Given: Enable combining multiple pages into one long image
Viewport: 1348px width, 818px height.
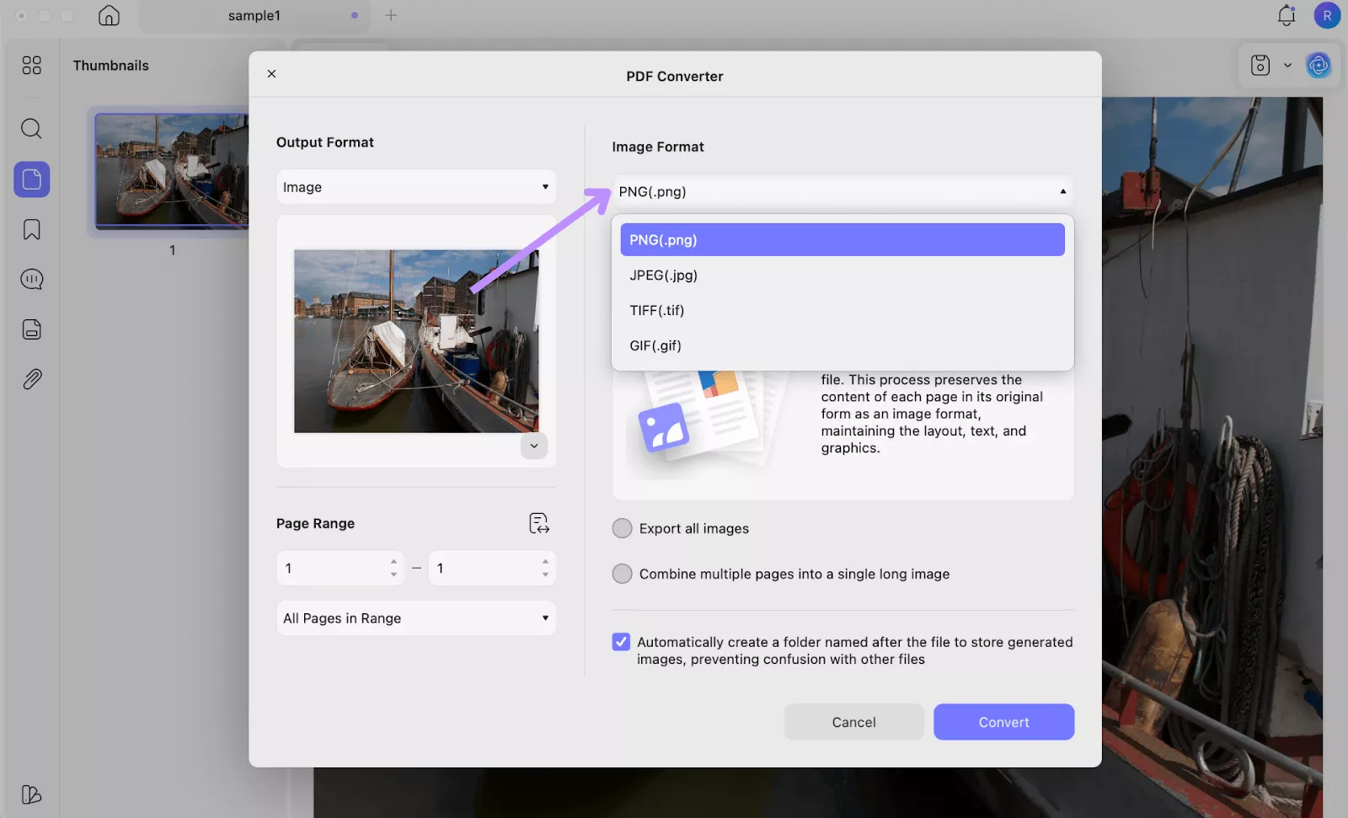Looking at the screenshot, I should tap(622, 574).
